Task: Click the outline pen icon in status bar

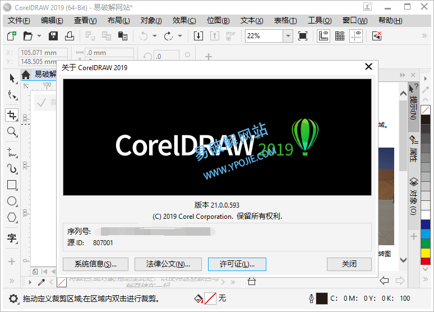Action: point(311,299)
